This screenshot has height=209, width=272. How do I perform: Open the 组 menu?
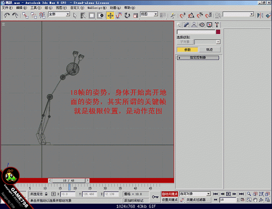coord(48,8)
